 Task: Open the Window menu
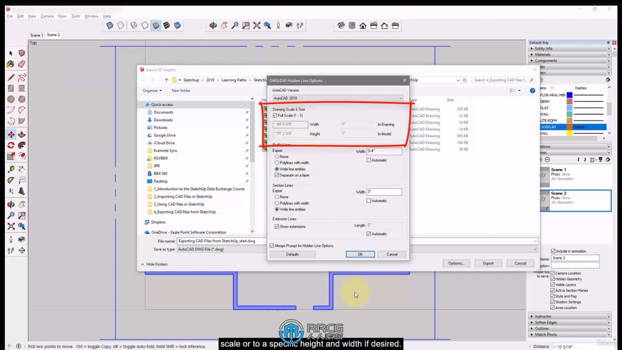pos(91,16)
